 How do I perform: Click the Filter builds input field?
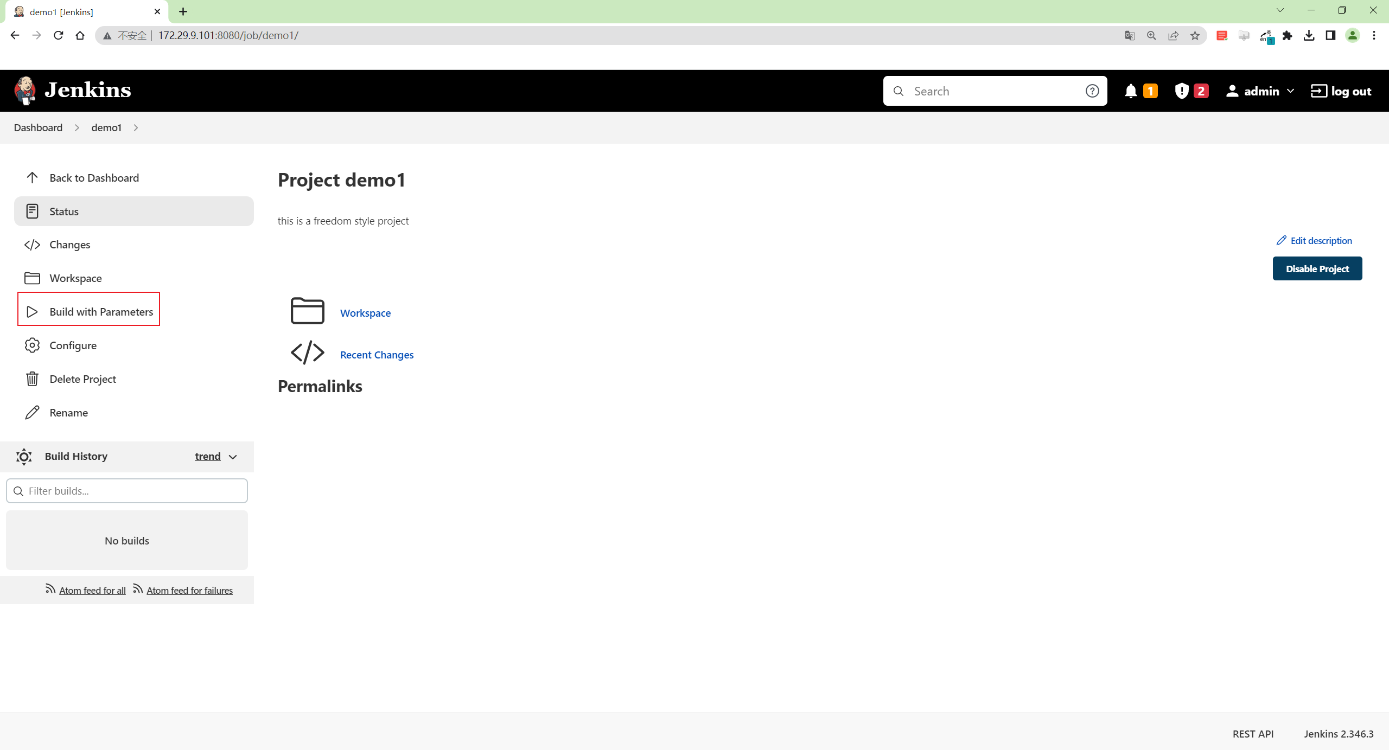coord(127,491)
